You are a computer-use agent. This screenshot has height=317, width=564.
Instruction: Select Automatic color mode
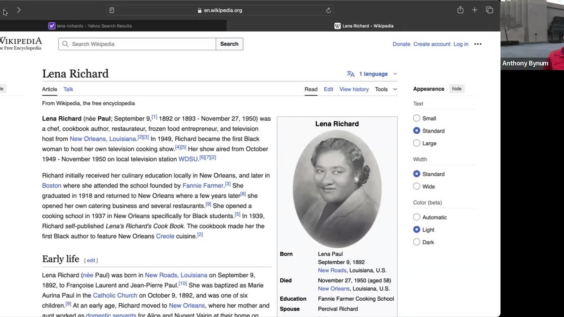[417, 217]
